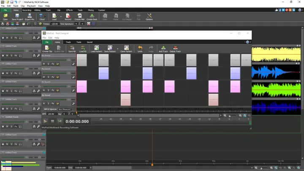This screenshot has width=304, height=171.
Task: Click the Export Mix icon
Action: coord(30,17)
